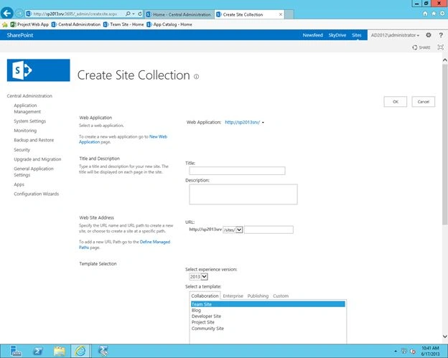Select the Project Site template
The width and height of the screenshot is (448, 358).
tap(203, 322)
